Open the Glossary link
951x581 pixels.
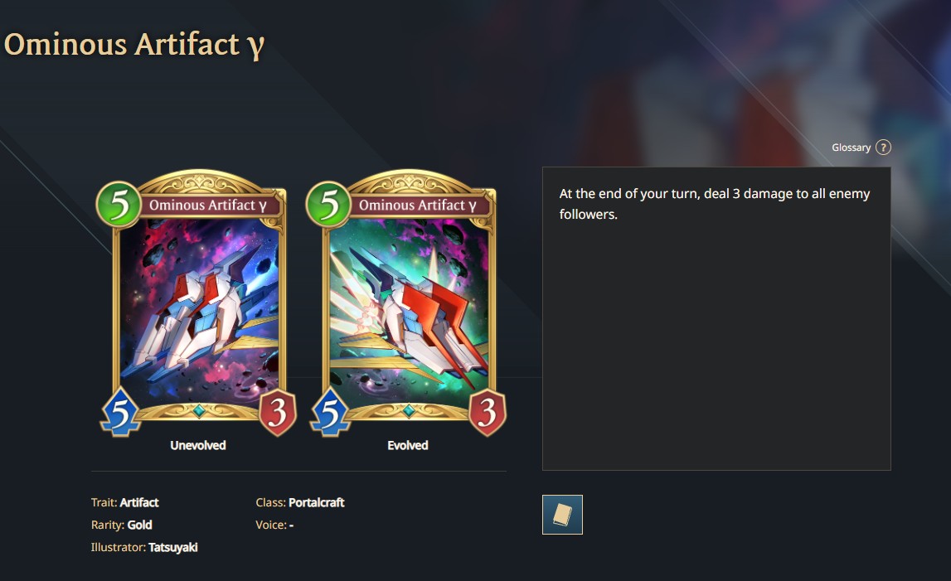(x=851, y=148)
